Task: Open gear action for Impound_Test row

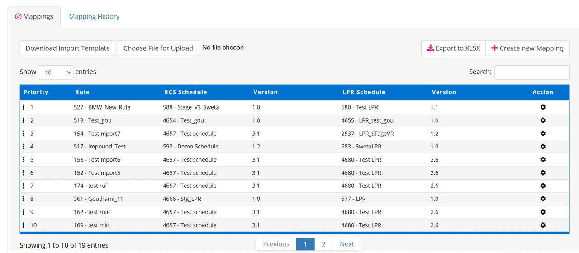Action: pos(543,147)
